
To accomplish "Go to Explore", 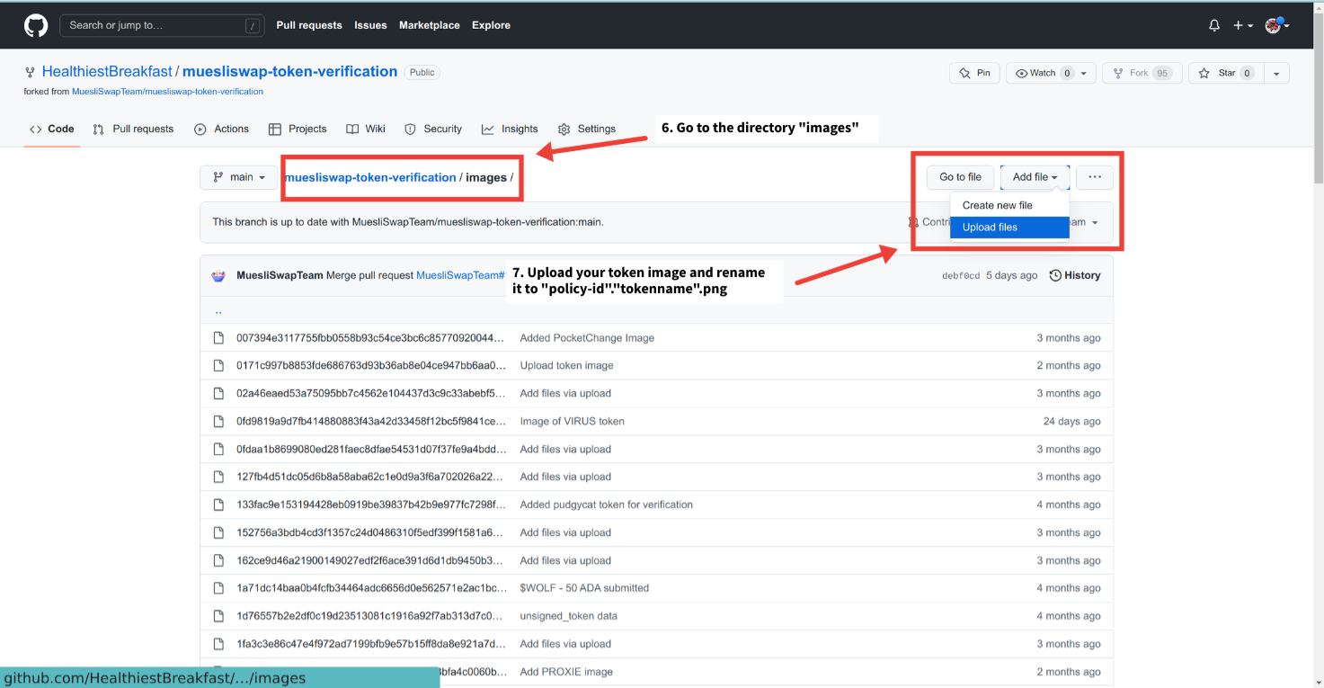I will pyautogui.click(x=491, y=25).
